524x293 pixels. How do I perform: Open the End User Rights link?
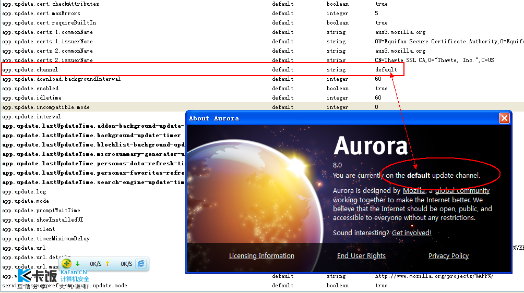[x=361, y=256]
